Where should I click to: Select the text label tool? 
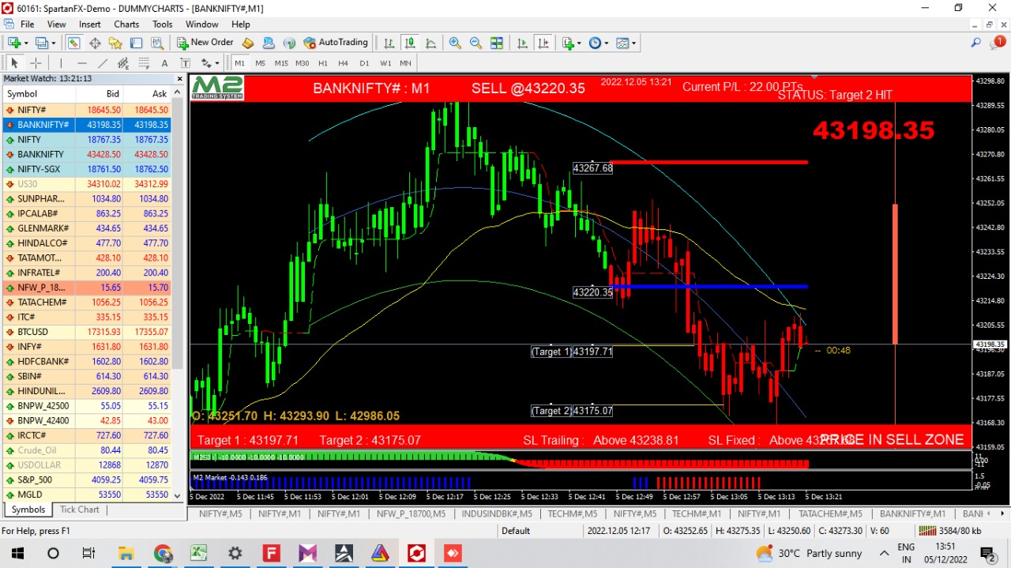click(x=185, y=63)
